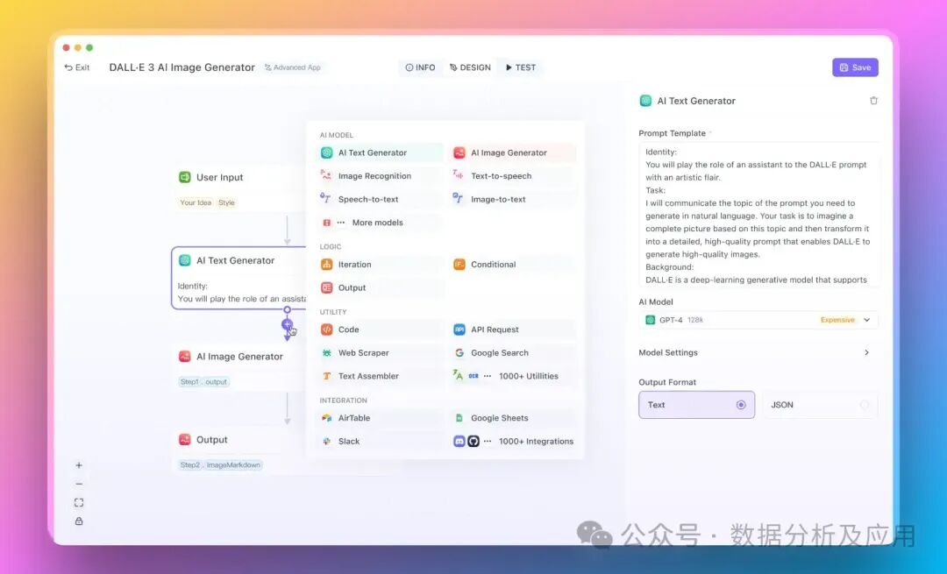947x574 pixels.
Task: Delete the node with trash icon
Action: [873, 101]
